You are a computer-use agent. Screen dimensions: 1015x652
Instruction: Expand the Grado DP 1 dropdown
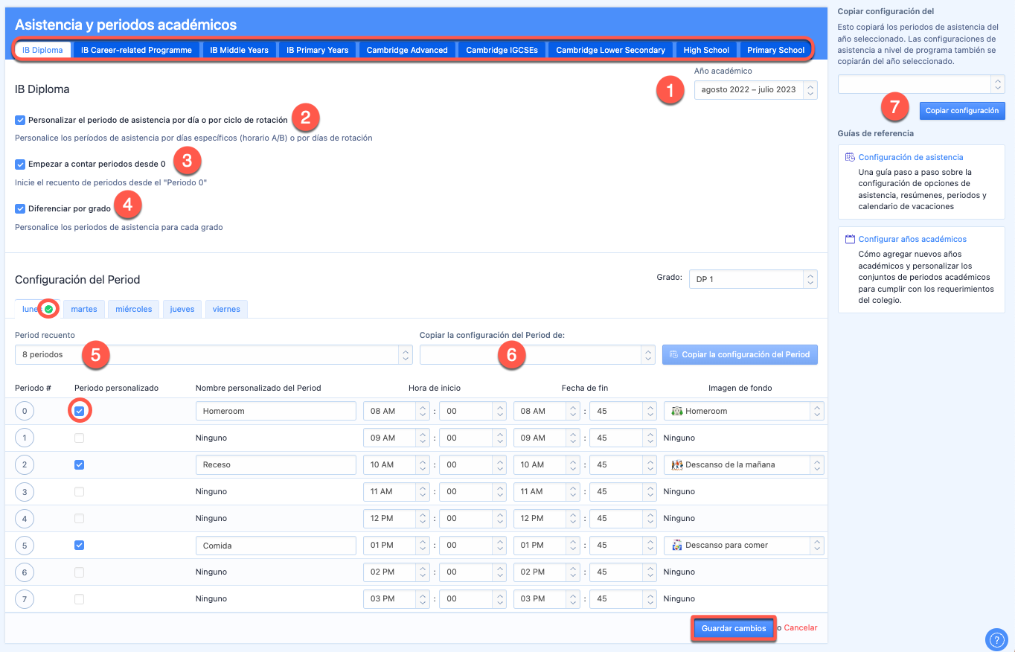(x=752, y=278)
